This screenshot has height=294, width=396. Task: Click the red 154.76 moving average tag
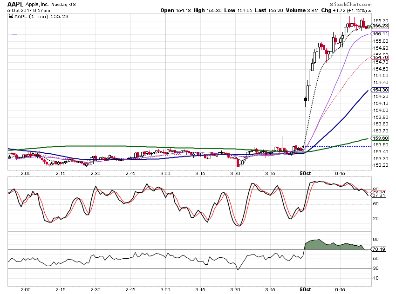tap(380, 58)
